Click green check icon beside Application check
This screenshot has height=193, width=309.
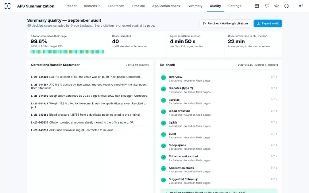click(164, 169)
